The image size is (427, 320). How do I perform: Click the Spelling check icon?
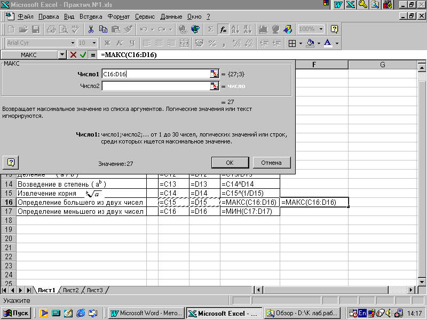coord(75,29)
